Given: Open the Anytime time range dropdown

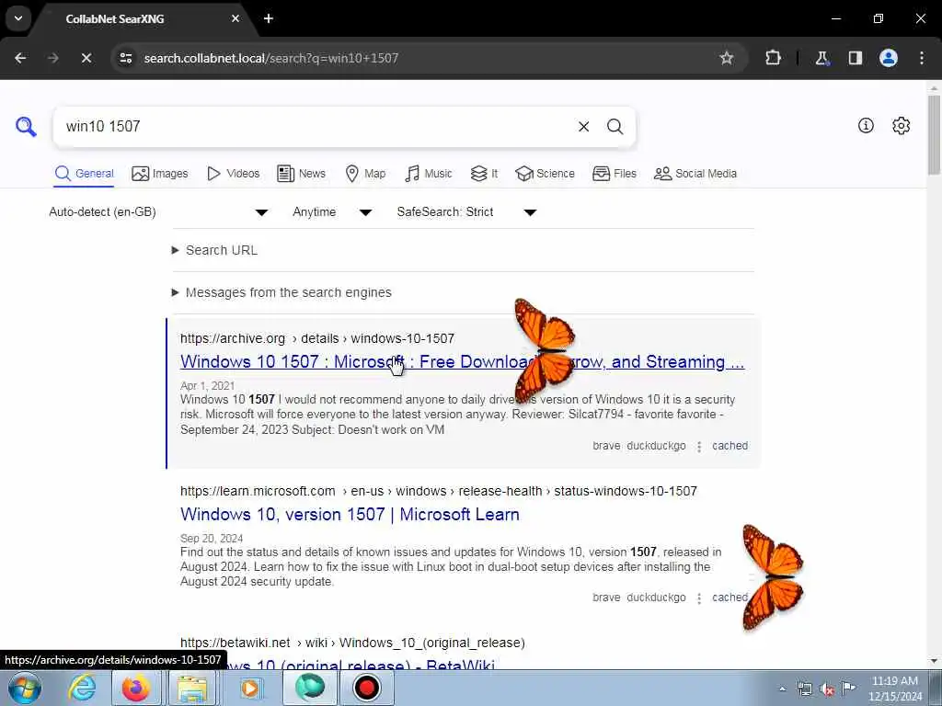Looking at the screenshot, I should pos(332,212).
